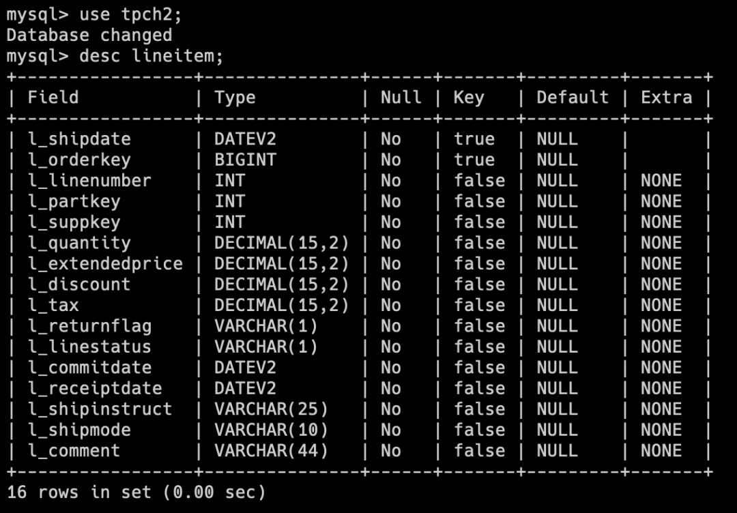Click the Type column header
The height and width of the screenshot is (513, 737).
pos(235,98)
